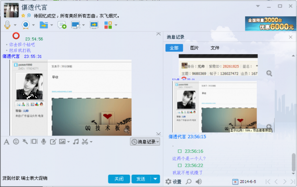297x187 pixels.
Task: Record a voice message microphone icon
Action: click(44, 142)
